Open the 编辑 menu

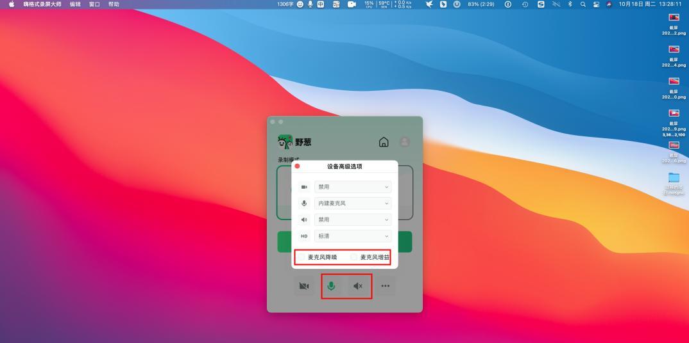coord(76,4)
